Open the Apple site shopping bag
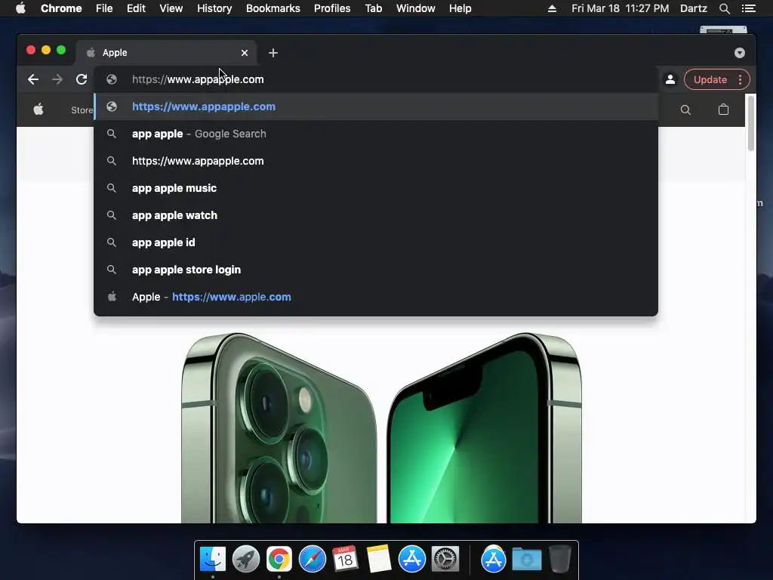The width and height of the screenshot is (773, 580). [x=723, y=110]
